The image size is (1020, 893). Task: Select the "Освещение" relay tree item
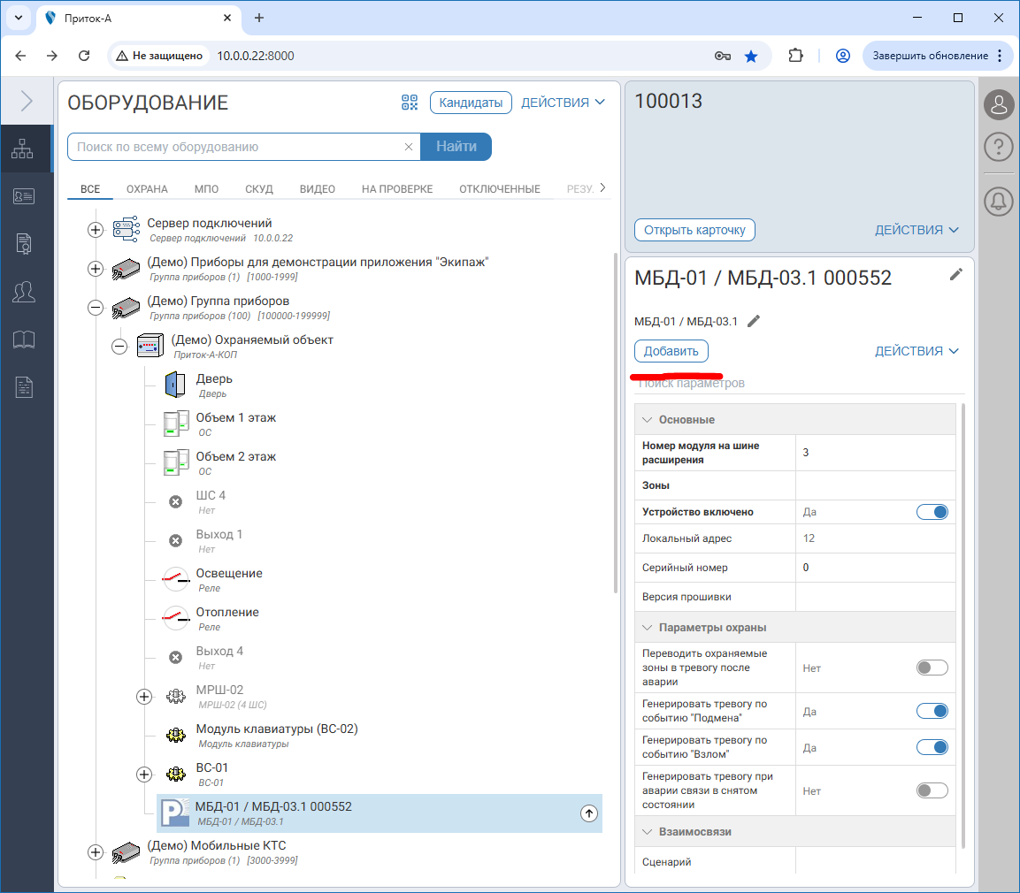pos(229,574)
